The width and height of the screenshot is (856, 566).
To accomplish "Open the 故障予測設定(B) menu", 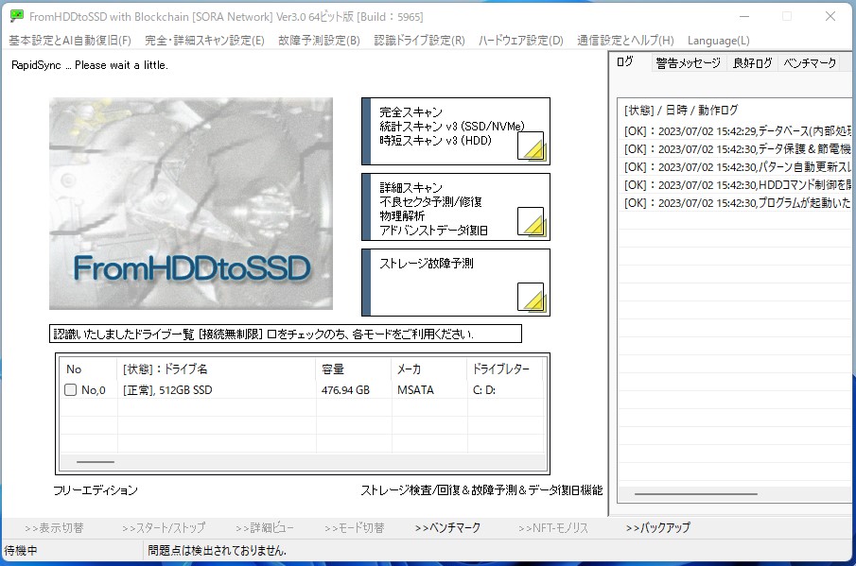I will point(319,41).
